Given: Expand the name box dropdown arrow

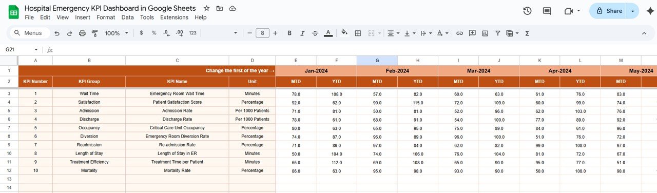Looking at the screenshot, I should coord(36,50).
